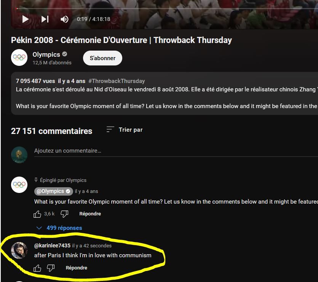
Task: Play the video with the play icon
Action: click(x=26, y=19)
